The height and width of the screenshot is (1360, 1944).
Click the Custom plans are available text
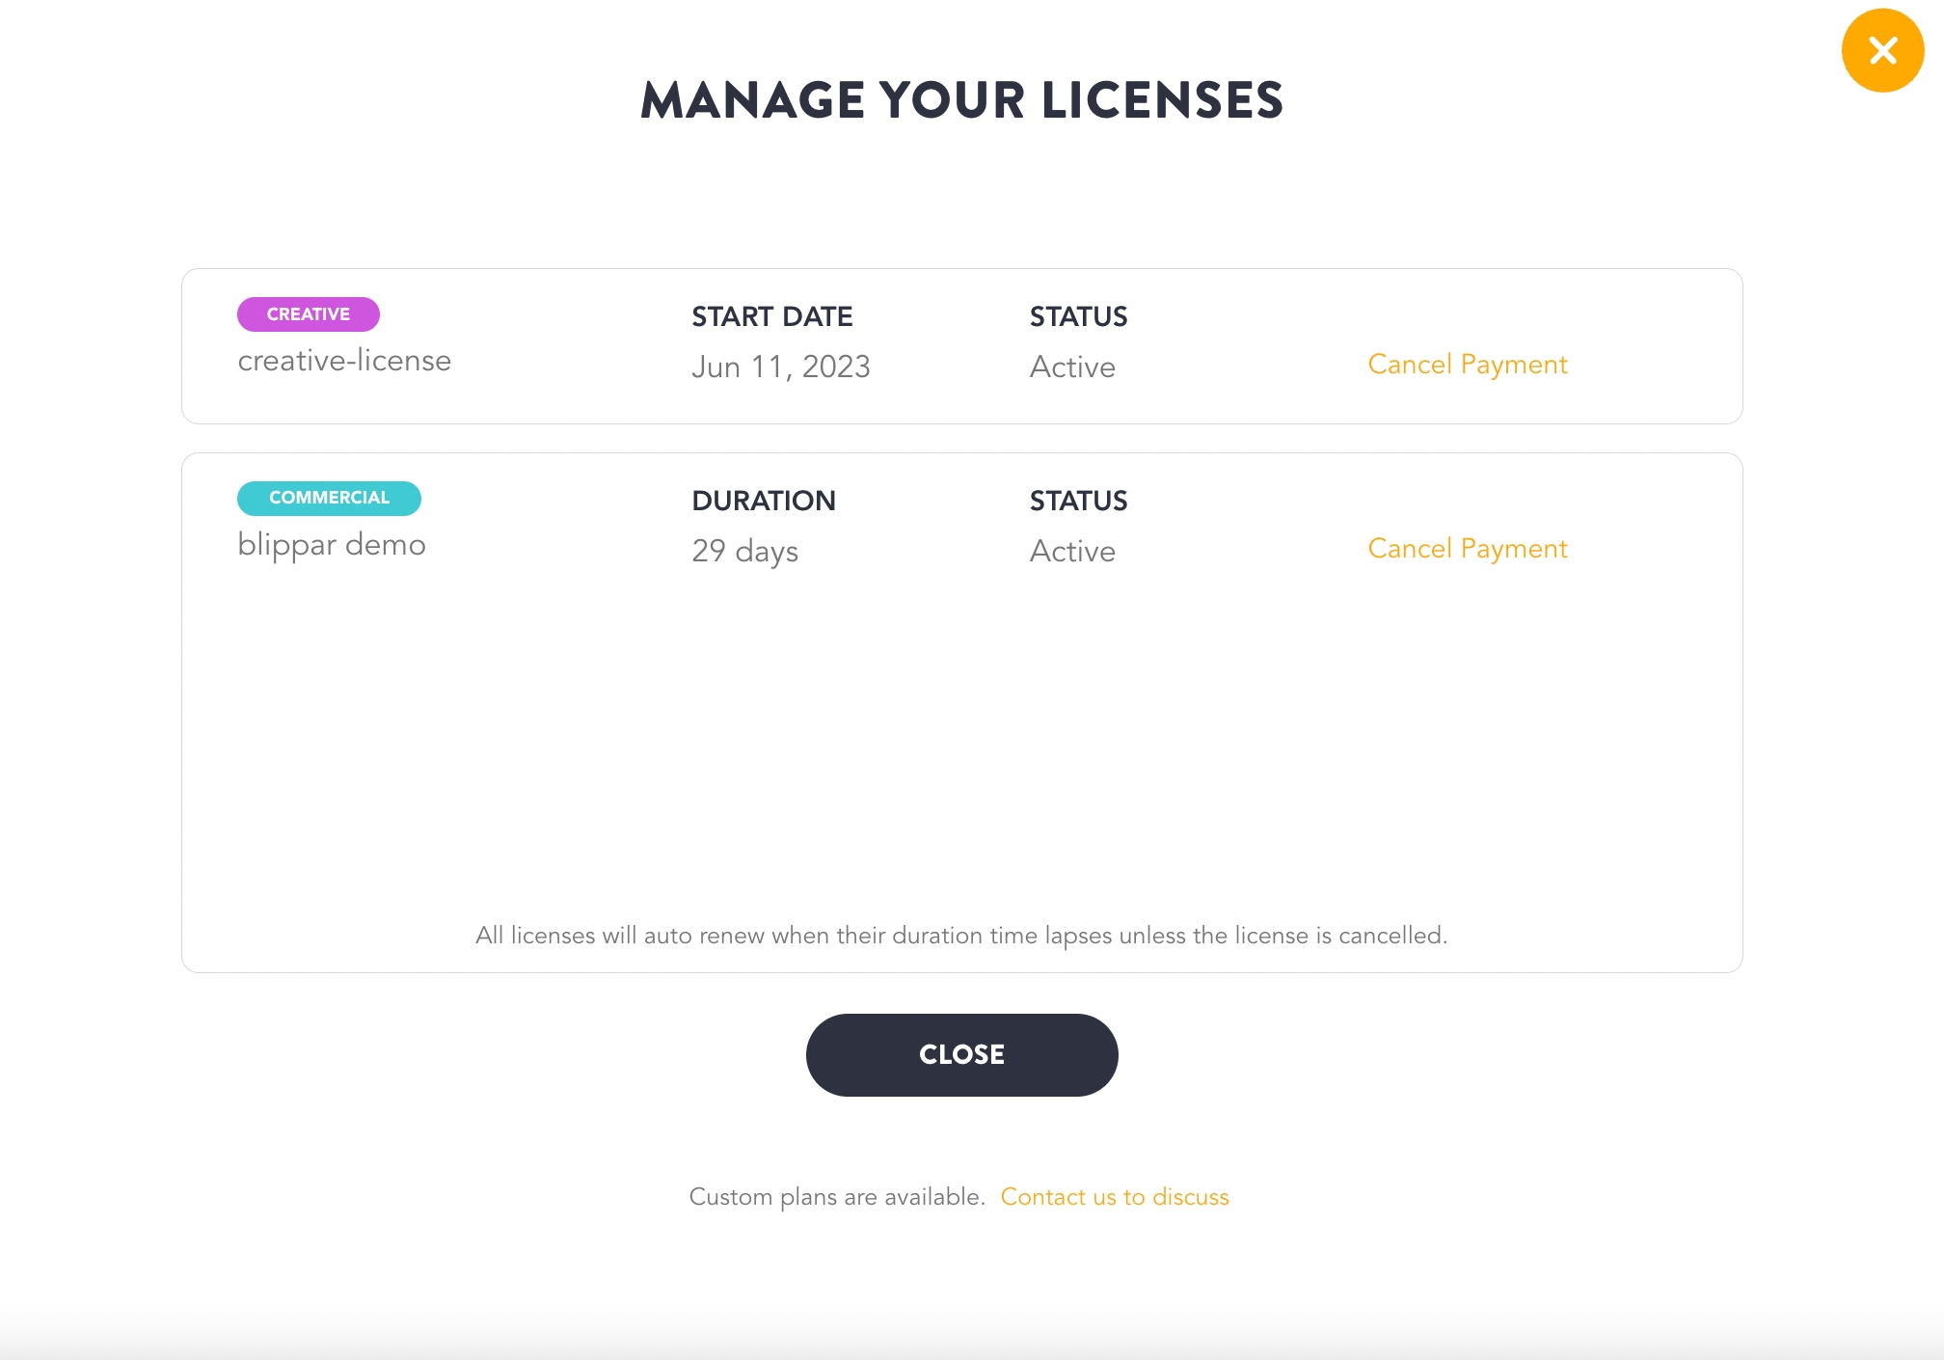(836, 1197)
